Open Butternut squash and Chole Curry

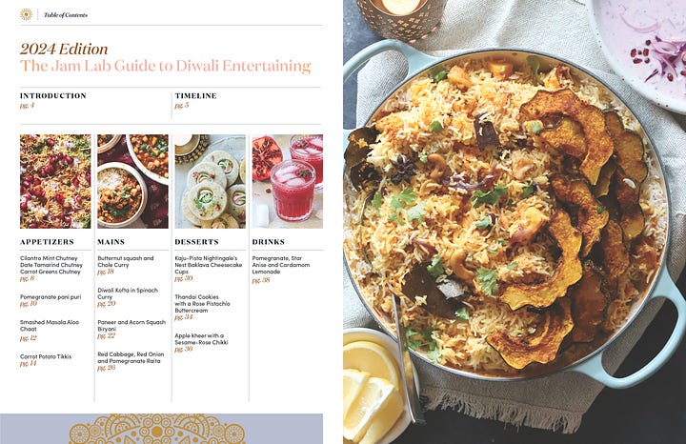126,265
